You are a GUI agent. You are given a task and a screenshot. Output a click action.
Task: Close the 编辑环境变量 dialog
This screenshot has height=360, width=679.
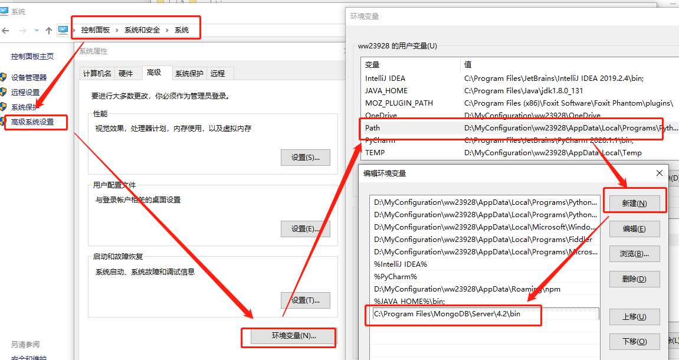[x=659, y=174]
